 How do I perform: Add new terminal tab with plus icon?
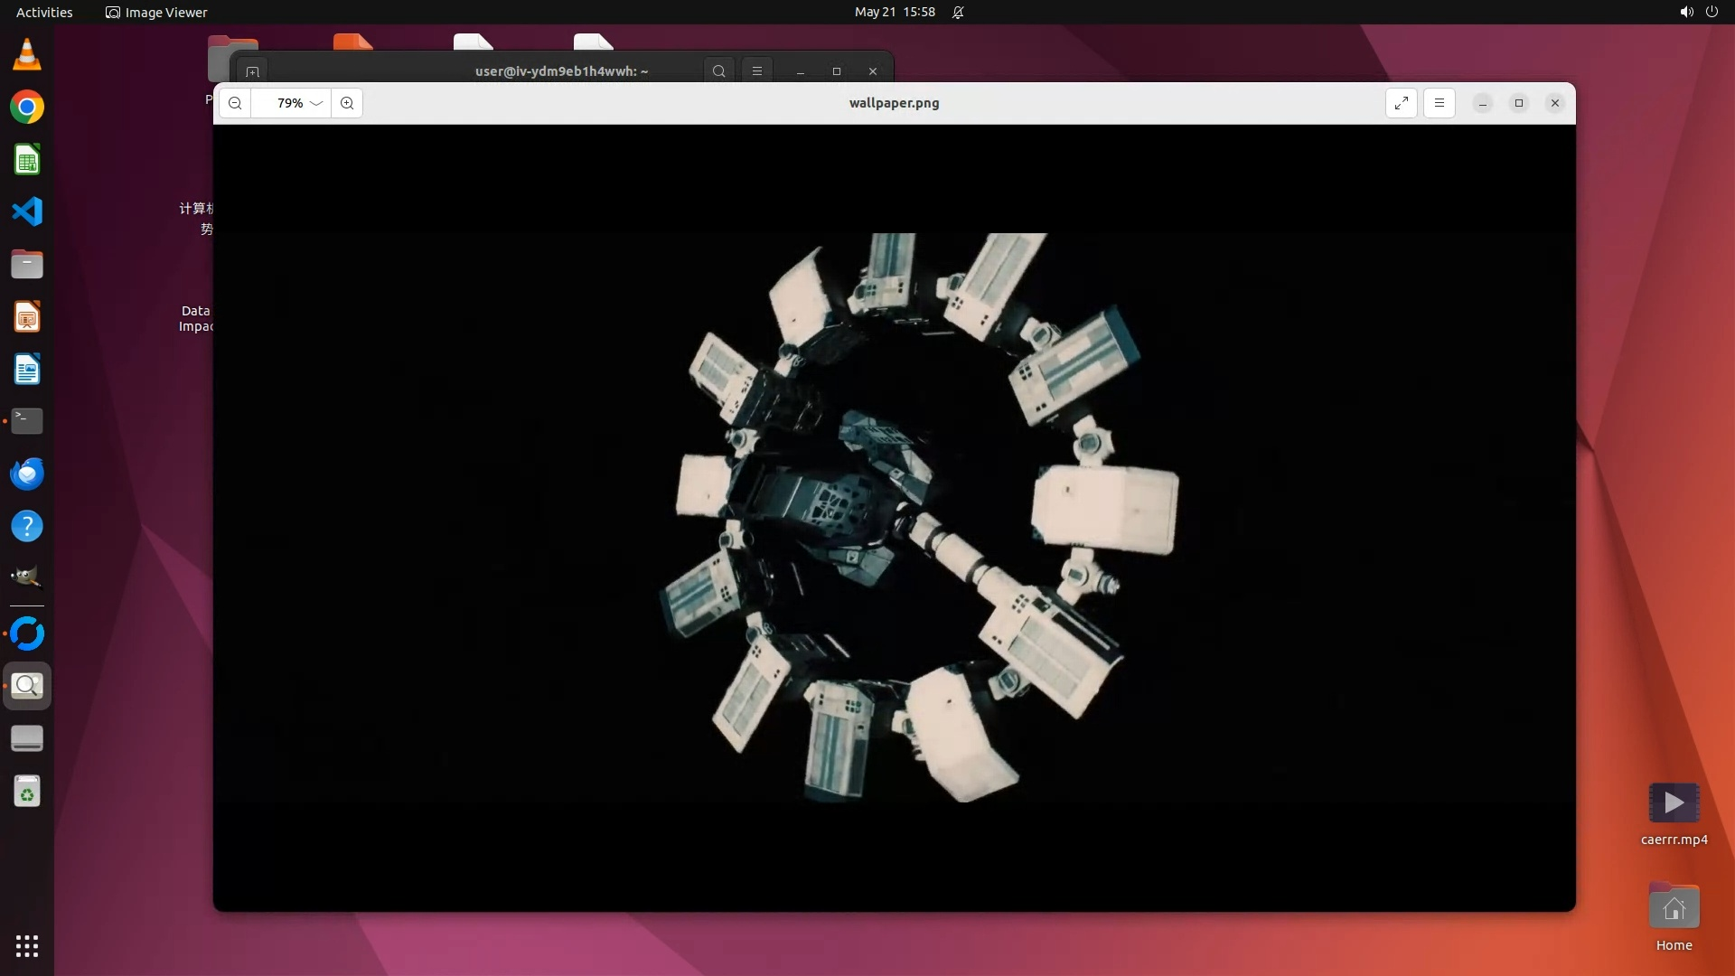pyautogui.click(x=253, y=71)
